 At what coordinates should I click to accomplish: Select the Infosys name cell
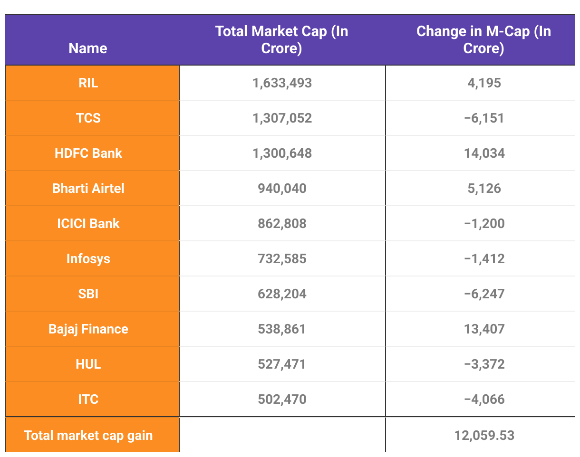88,259
